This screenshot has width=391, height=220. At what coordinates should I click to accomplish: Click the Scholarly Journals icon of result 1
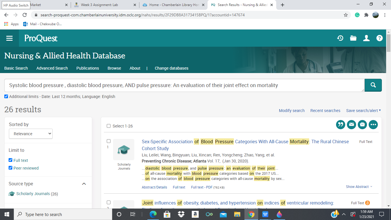(x=124, y=150)
